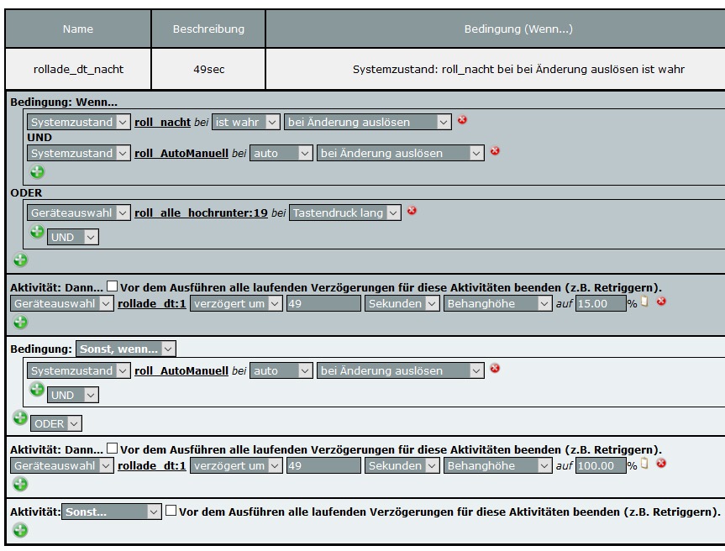
Task: Click the green plus next to the ODER dropdown
Action: point(20,418)
